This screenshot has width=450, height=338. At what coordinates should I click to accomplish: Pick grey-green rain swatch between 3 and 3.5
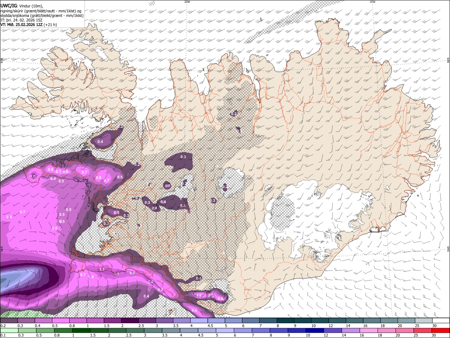click(153, 331)
